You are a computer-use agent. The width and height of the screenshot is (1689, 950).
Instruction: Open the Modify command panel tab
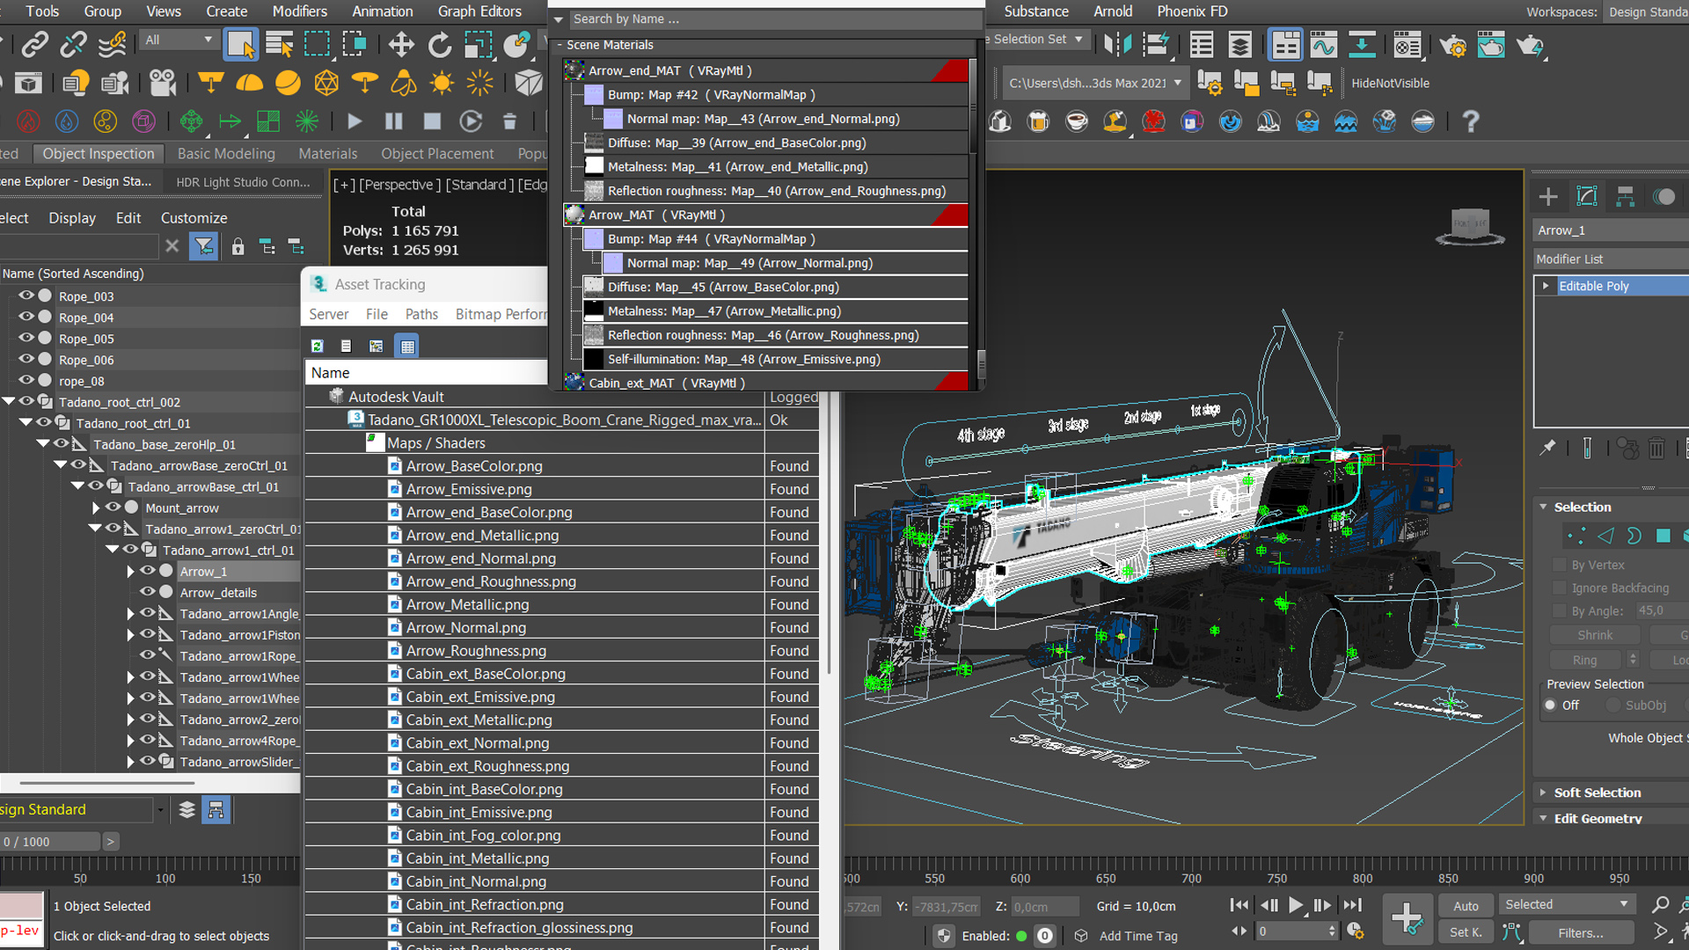point(1587,196)
